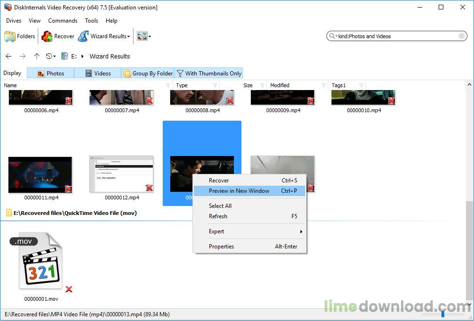The image size is (474, 321).
Task: Click the thumbnail view mode icon
Action: coord(142,36)
